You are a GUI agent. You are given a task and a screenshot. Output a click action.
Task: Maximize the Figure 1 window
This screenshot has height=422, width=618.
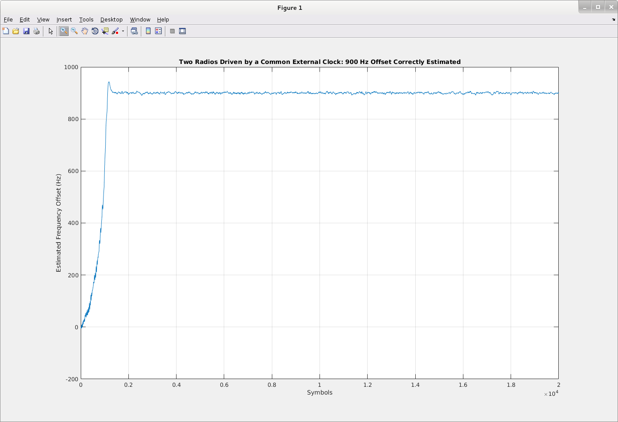(x=598, y=7)
